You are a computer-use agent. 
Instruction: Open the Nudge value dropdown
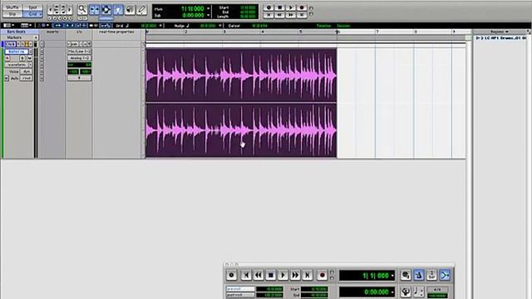219,26
